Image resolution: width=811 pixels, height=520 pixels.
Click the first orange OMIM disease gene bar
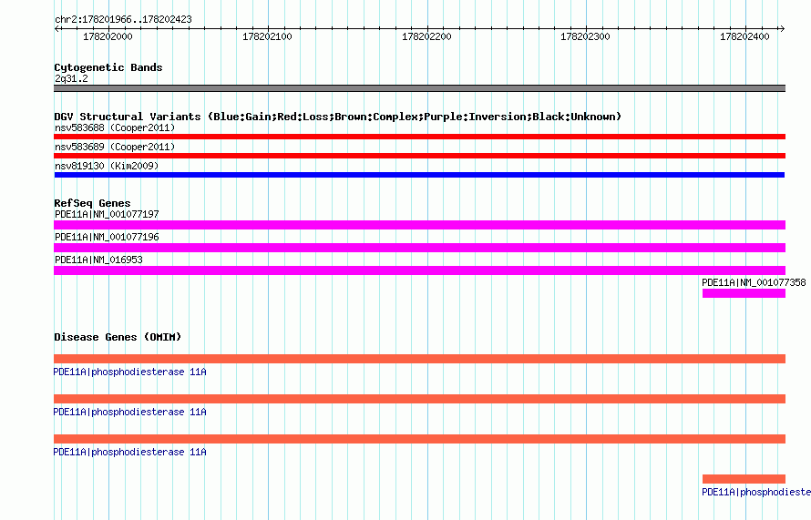point(419,359)
